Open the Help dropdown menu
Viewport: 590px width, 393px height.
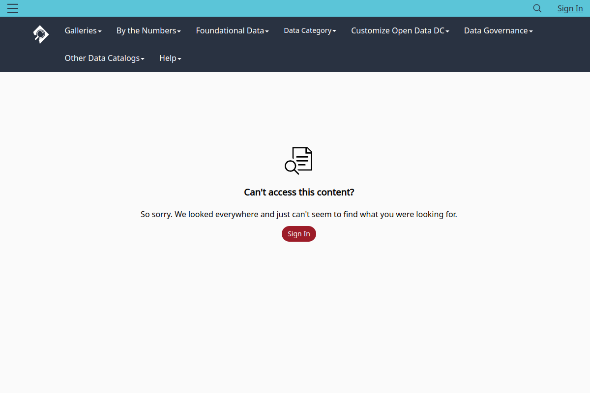[170, 58]
